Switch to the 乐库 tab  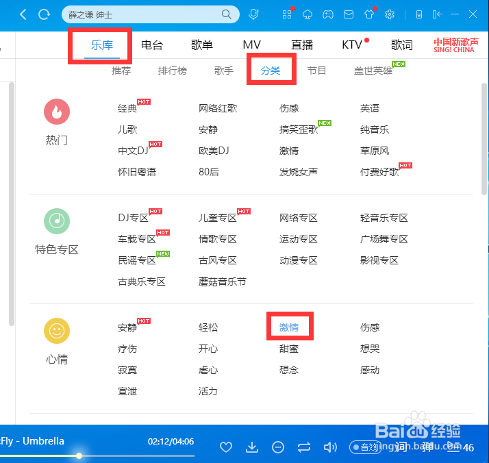tap(101, 45)
